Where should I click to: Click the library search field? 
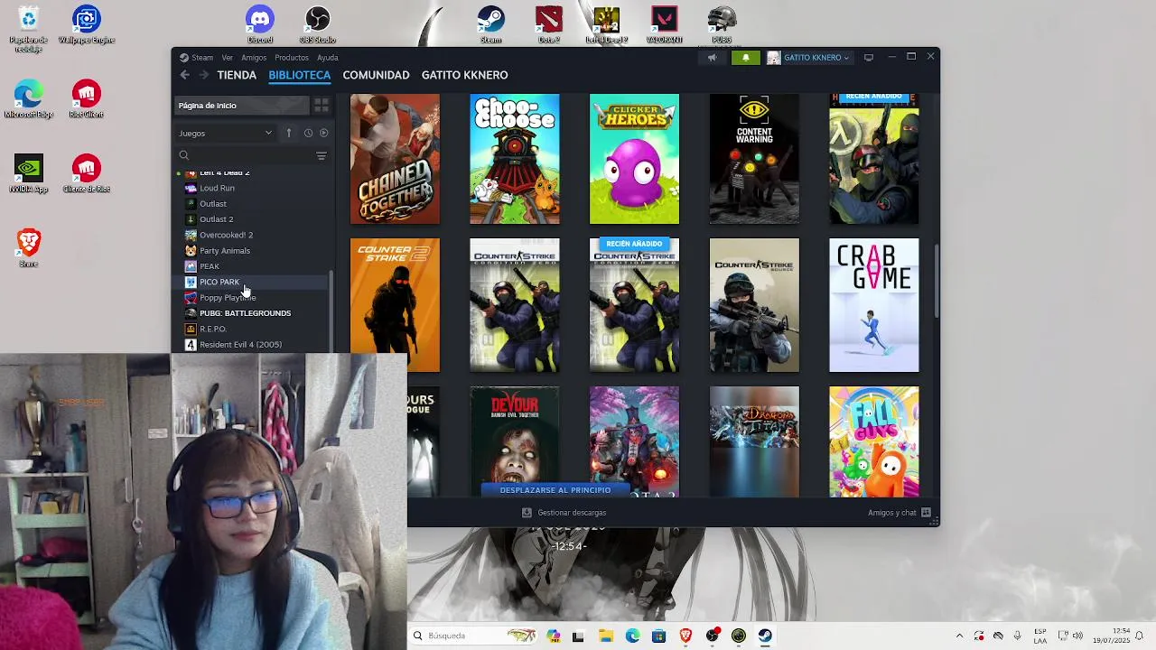[x=244, y=155]
